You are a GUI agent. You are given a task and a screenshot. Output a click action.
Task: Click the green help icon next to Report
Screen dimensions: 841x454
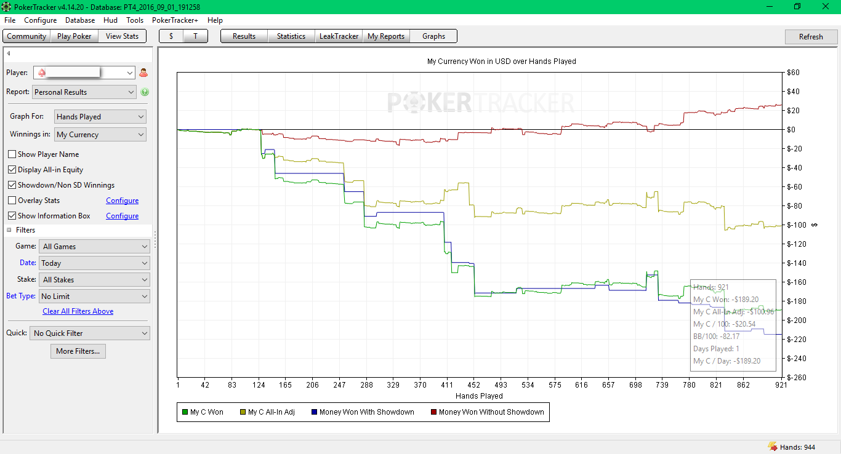[x=145, y=92]
